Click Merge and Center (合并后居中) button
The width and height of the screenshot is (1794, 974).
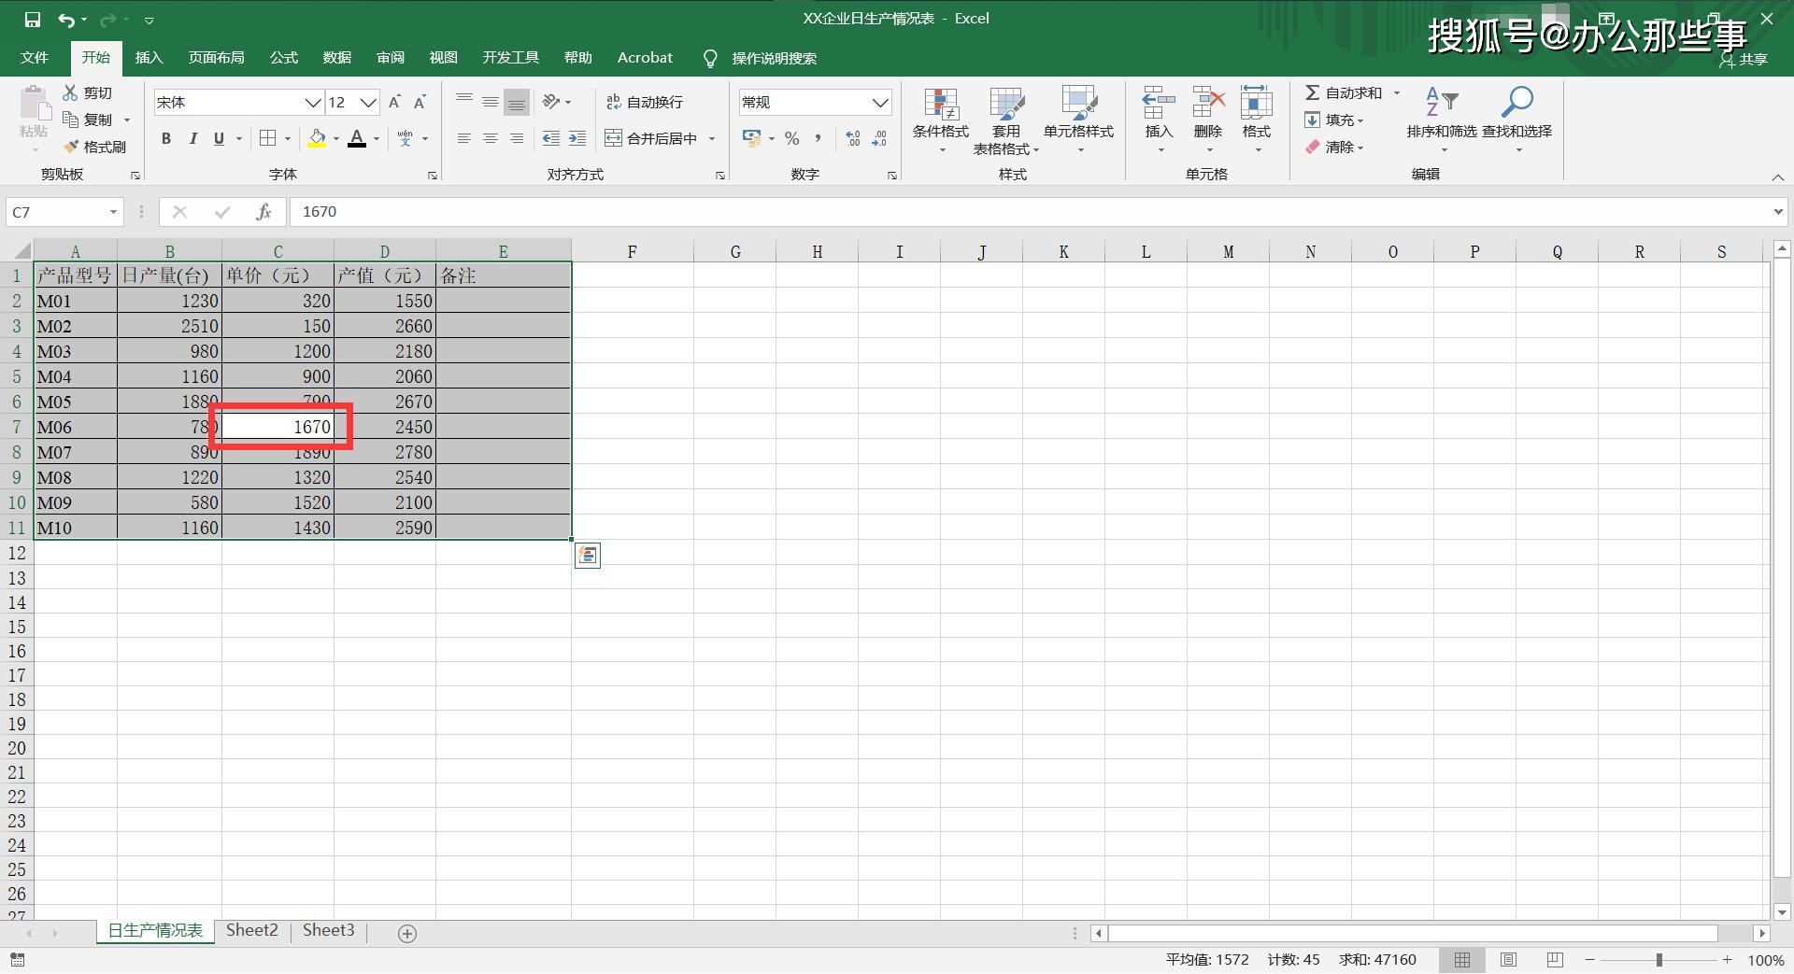pyautogui.click(x=651, y=138)
